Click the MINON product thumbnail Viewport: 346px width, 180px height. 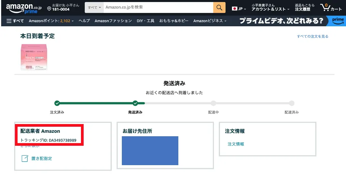pos(34,57)
